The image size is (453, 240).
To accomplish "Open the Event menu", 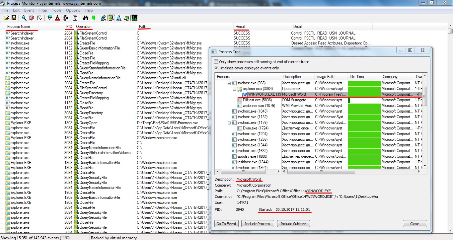I will 29,10.
